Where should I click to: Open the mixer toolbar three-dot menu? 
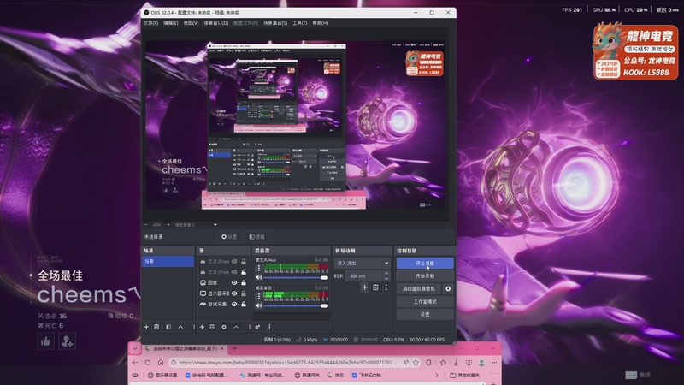(x=269, y=327)
